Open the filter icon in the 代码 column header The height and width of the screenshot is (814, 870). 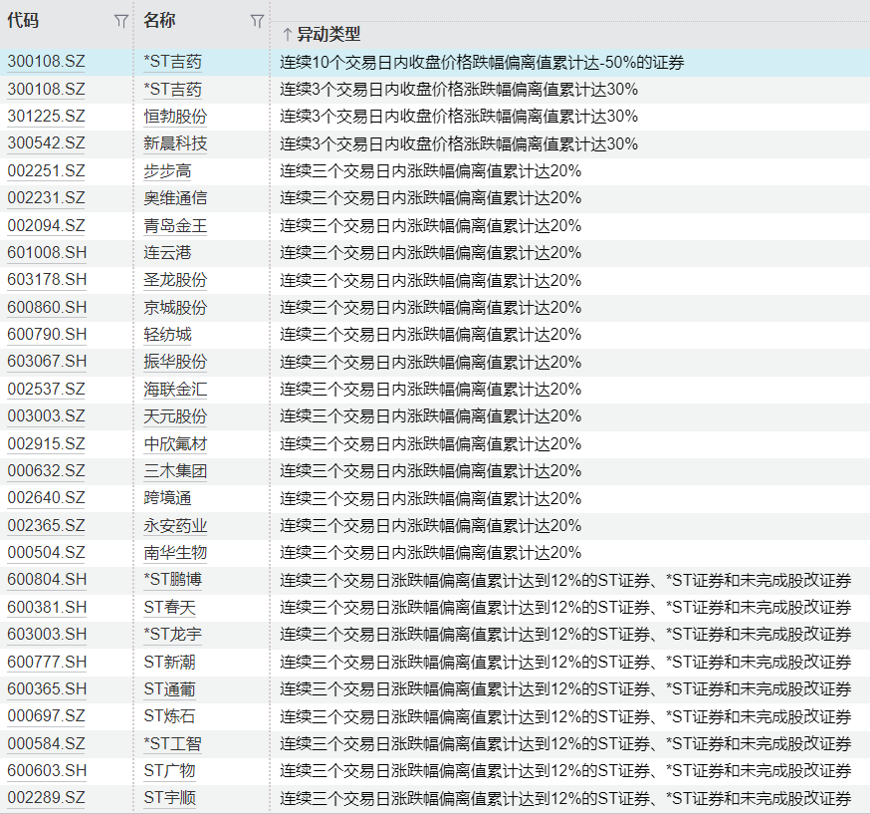point(120,21)
